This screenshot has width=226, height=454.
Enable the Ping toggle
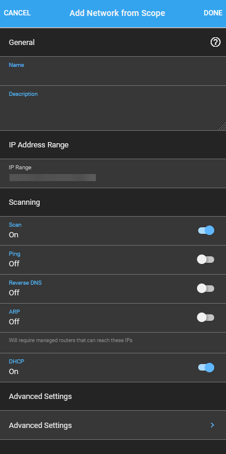[x=206, y=259]
